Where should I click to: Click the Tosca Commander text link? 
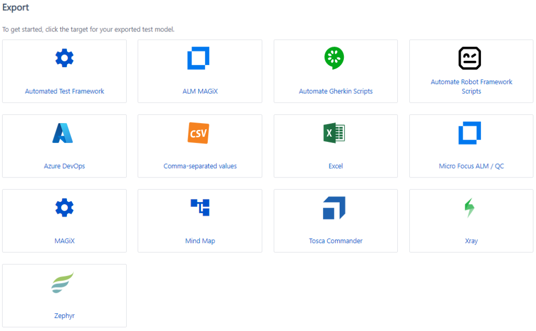coord(336,241)
